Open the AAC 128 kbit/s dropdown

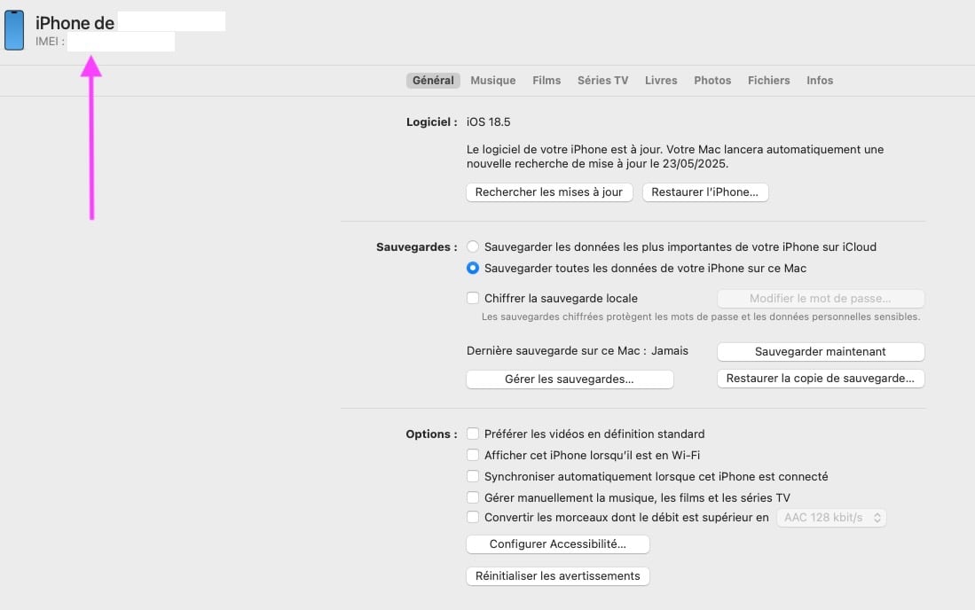pyautogui.click(x=831, y=518)
